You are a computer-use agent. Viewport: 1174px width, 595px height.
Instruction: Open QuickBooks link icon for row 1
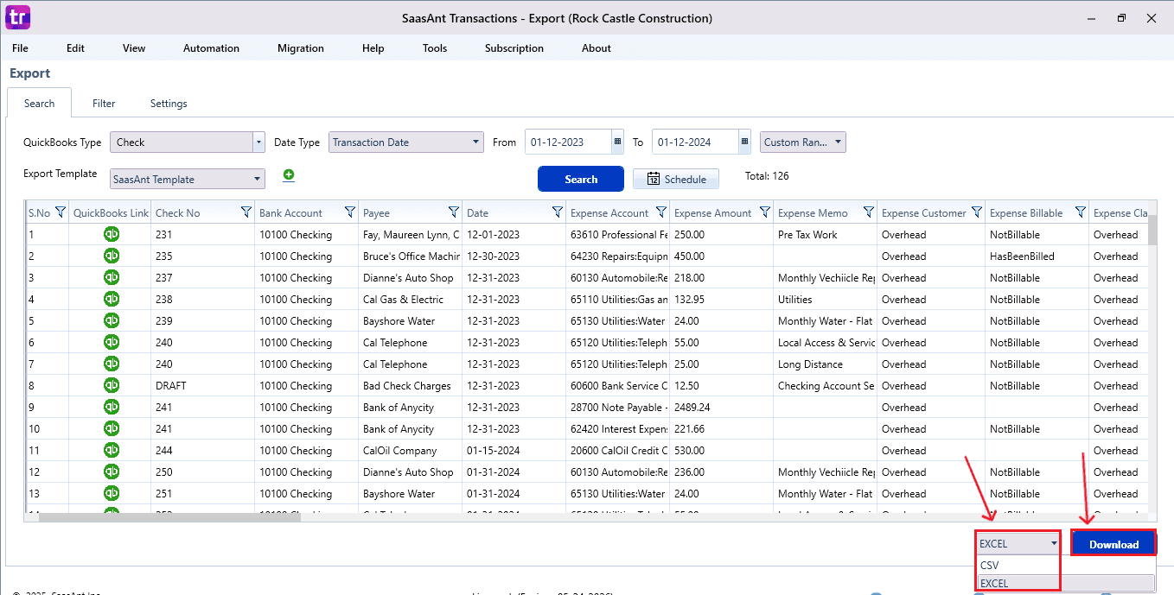[x=112, y=234]
